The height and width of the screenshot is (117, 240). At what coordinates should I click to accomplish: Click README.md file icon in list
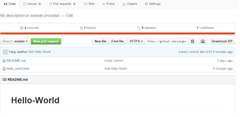(4, 61)
